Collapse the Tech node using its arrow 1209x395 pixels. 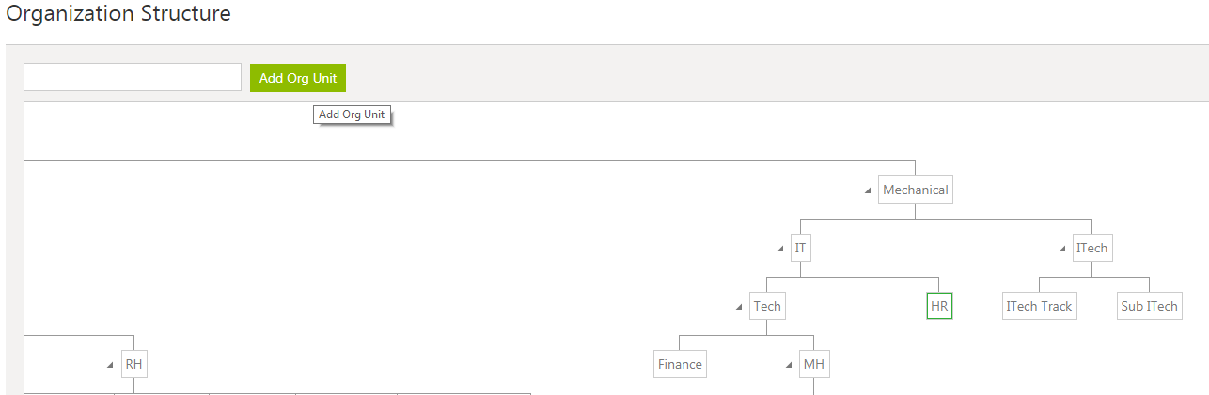point(740,307)
